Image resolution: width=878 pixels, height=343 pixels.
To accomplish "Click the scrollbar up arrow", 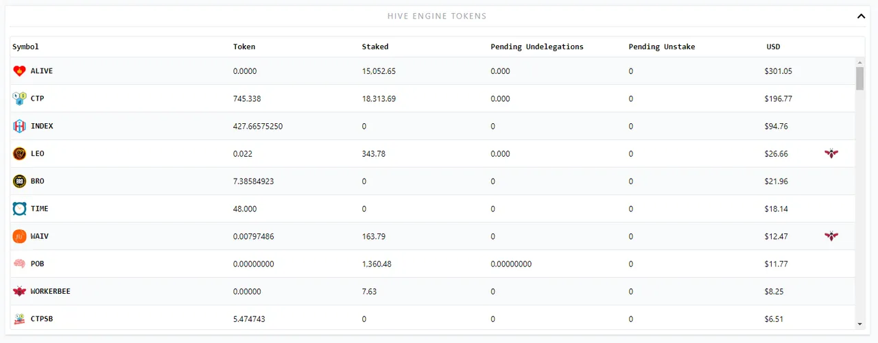I will [859, 62].
